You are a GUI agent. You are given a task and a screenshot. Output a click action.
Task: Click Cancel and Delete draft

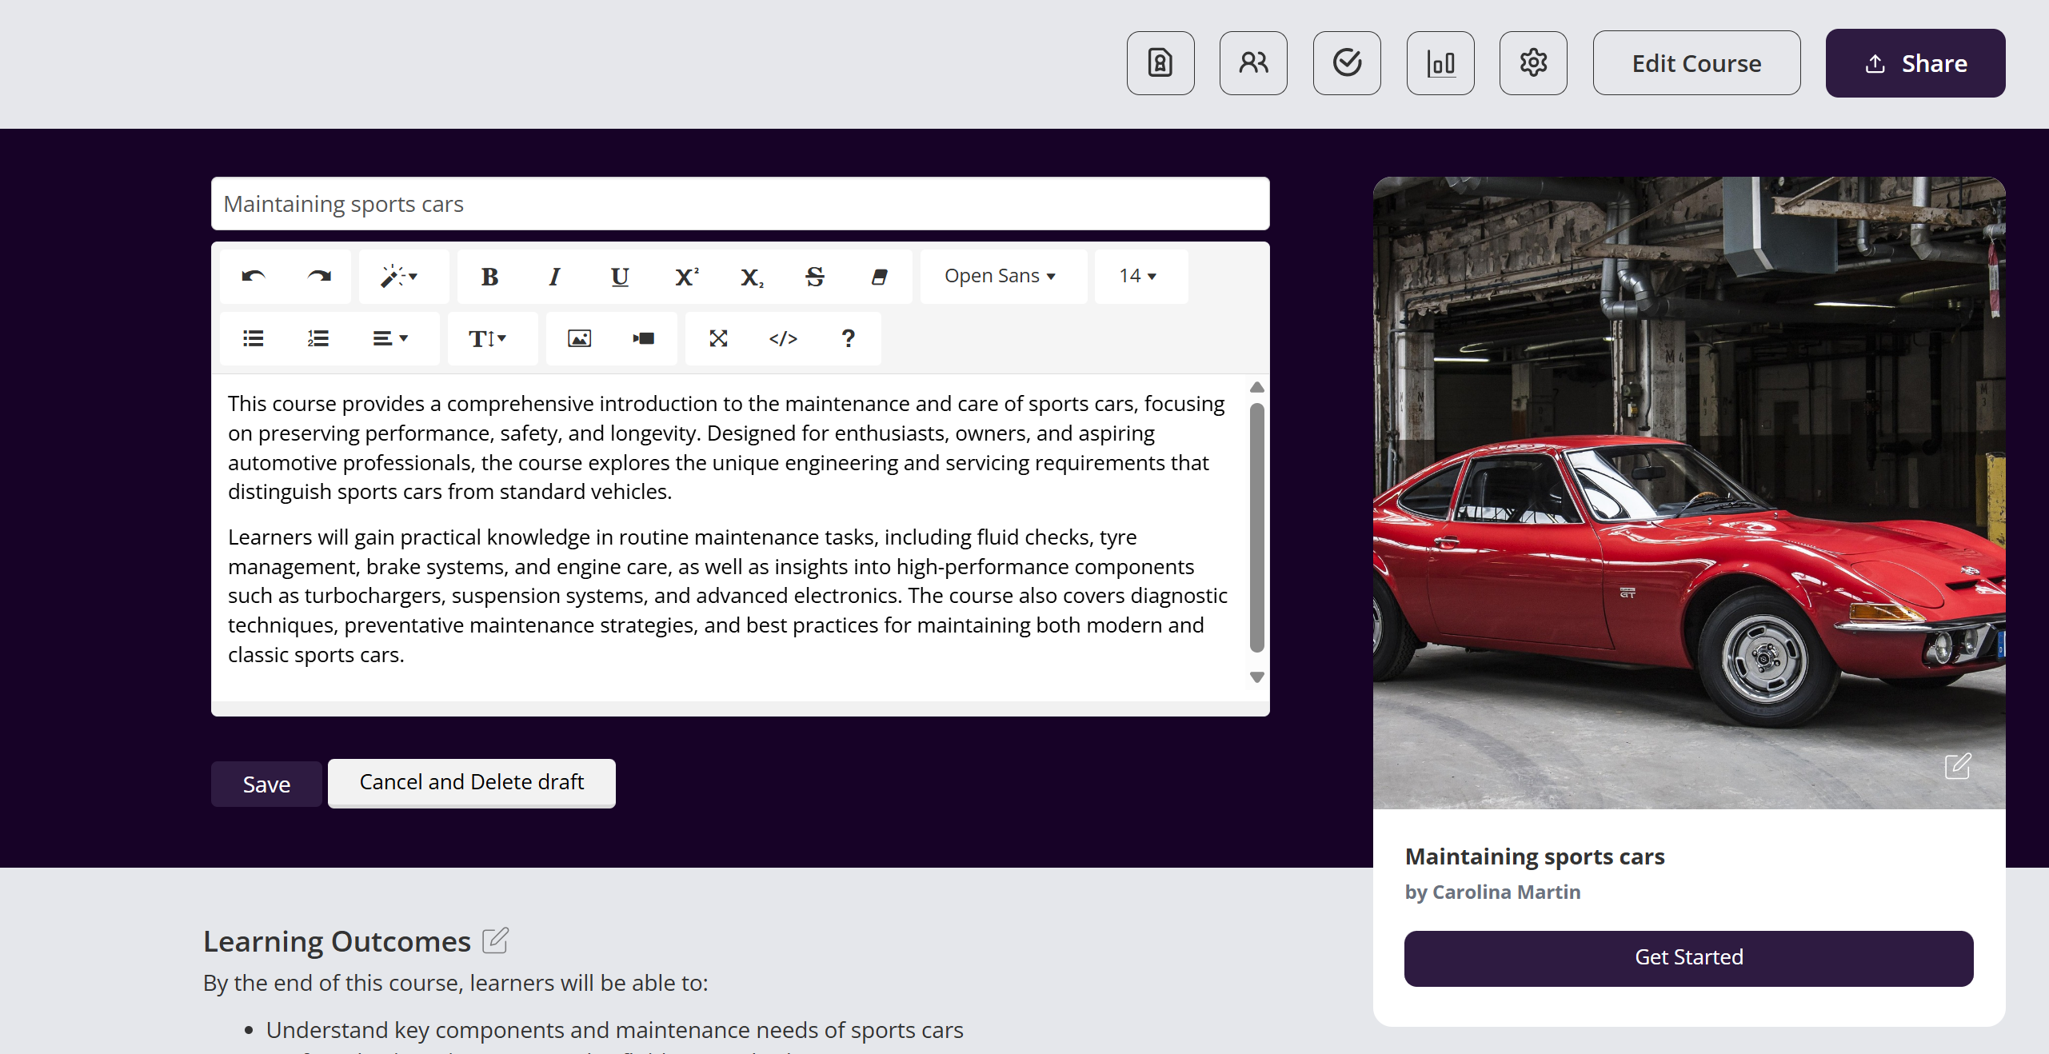472,782
